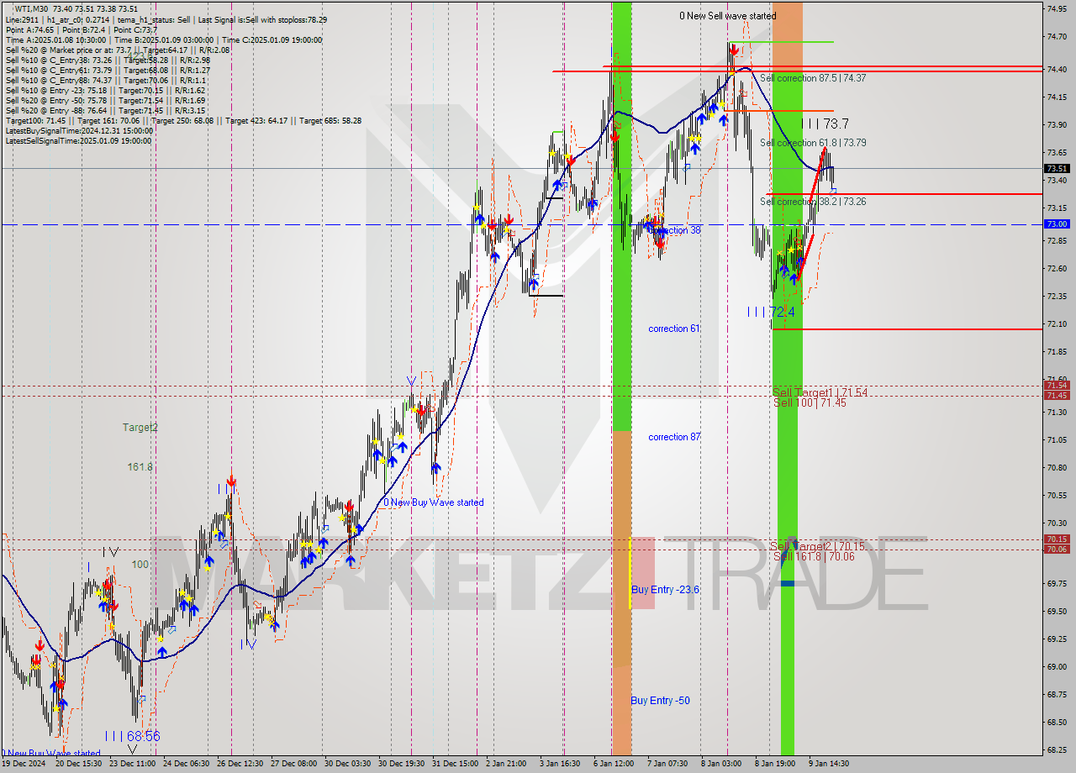This screenshot has height=773, width=1076.
Task: Click the red 71.54 price tag
Action: pyautogui.click(x=1056, y=386)
